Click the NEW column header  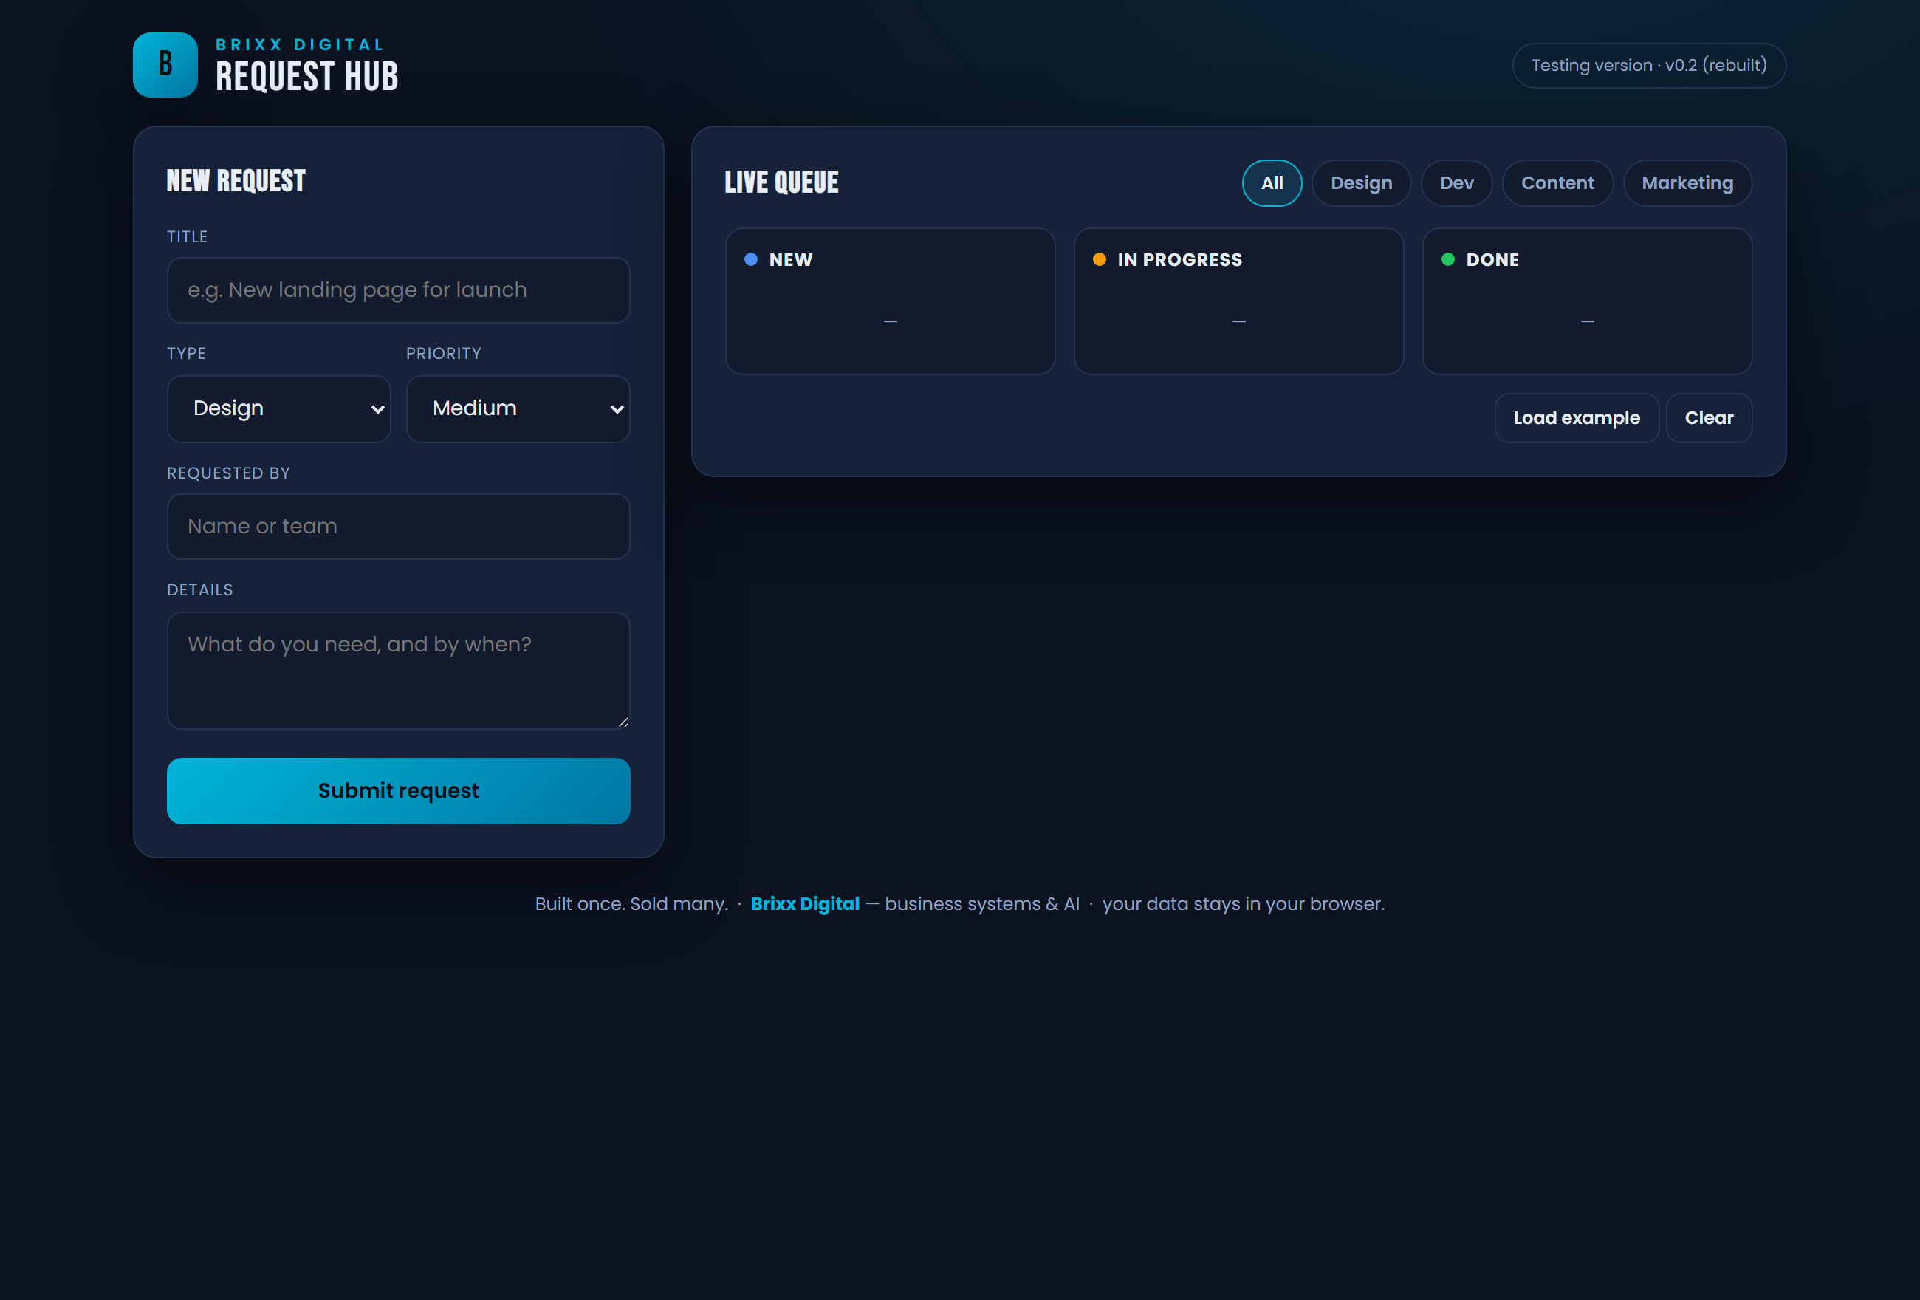pyautogui.click(x=791, y=259)
